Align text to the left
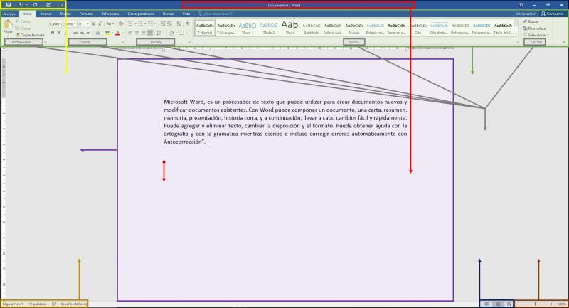Image resolution: width=569 pixels, height=308 pixels. (x=130, y=33)
